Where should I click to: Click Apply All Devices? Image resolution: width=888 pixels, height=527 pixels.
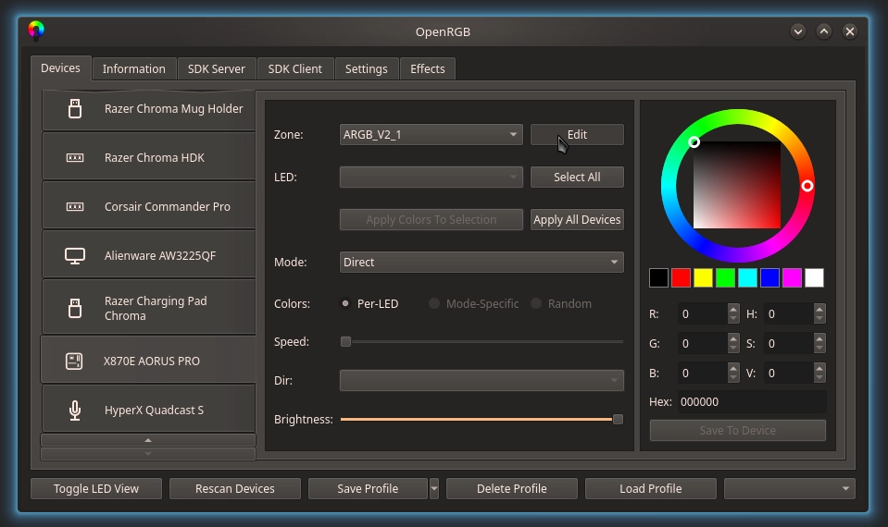click(x=577, y=219)
